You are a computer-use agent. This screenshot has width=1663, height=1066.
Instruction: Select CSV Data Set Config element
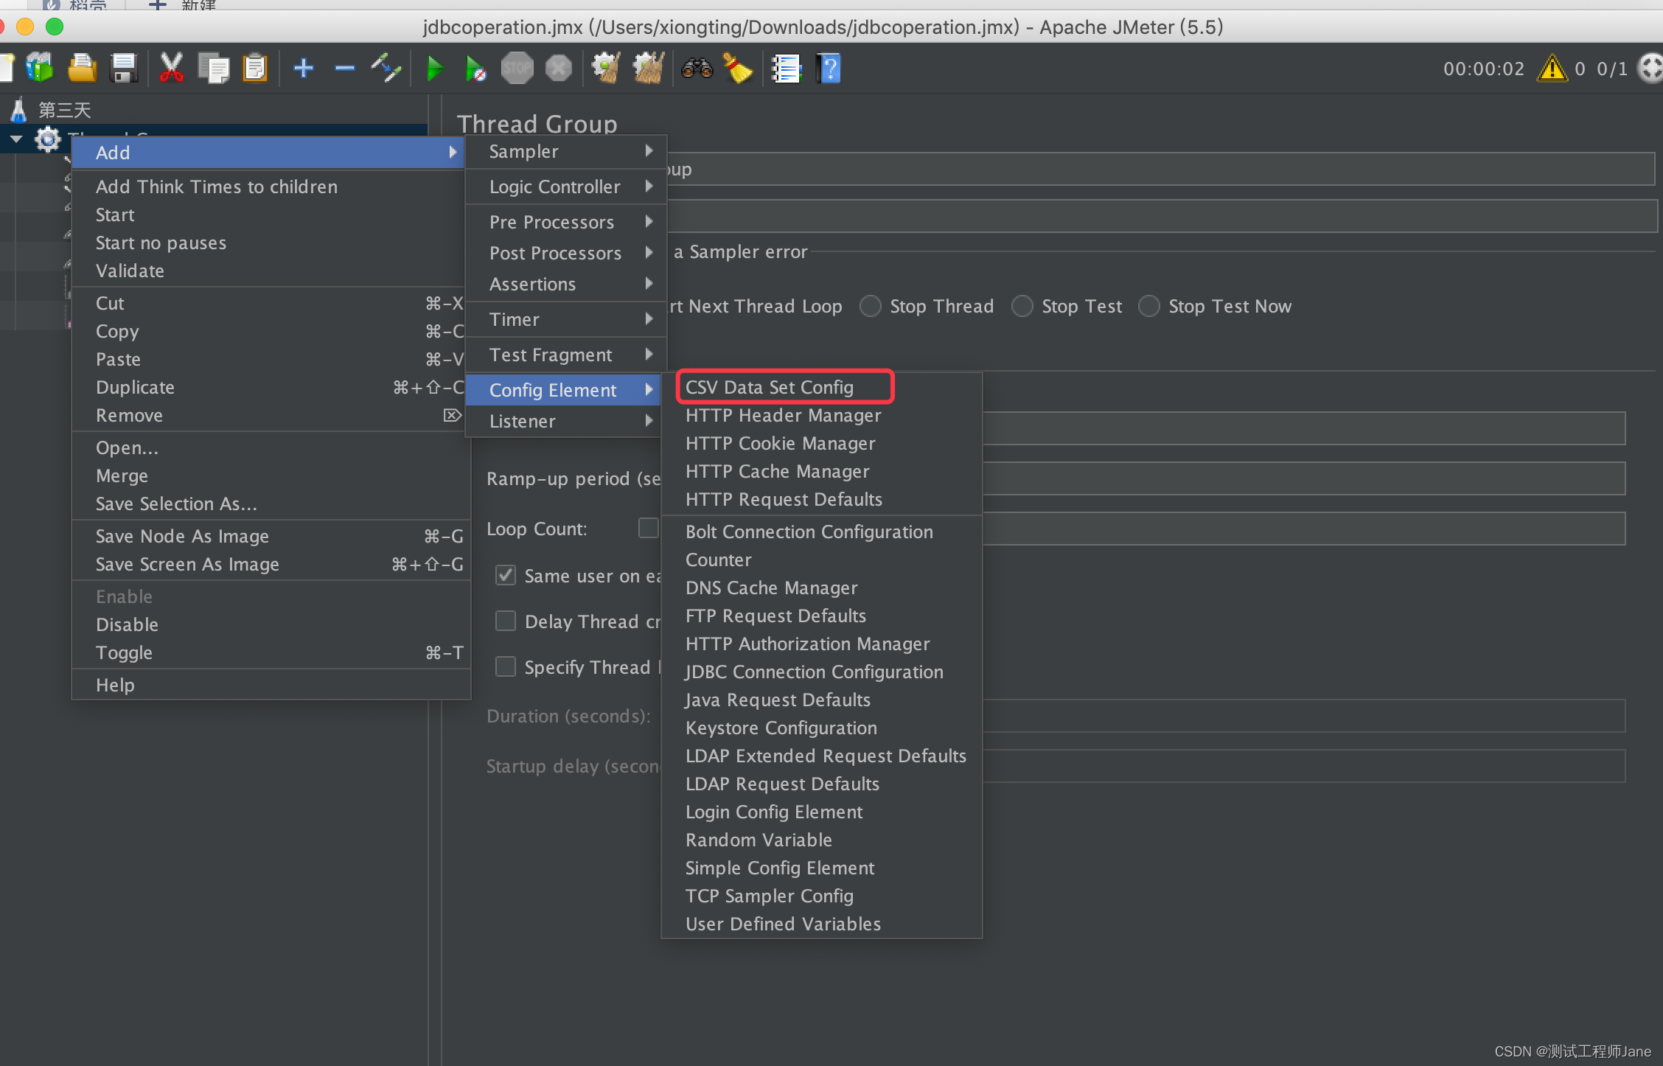click(x=770, y=387)
